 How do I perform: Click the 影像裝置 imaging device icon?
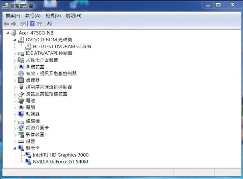[x=21, y=135]
